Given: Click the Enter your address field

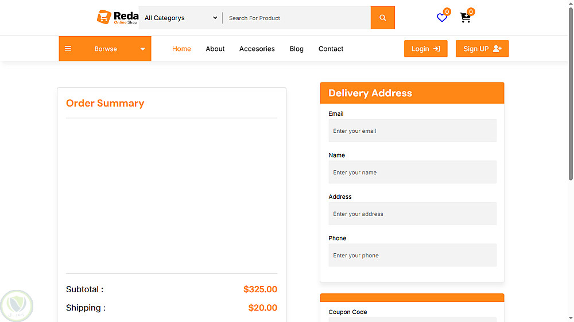Looking at the screenshot, I should [x=412, y=214].
